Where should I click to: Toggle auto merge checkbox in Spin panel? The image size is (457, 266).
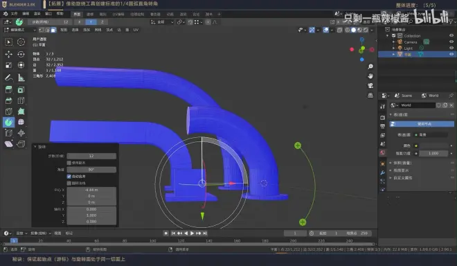(x=69, y=177)
